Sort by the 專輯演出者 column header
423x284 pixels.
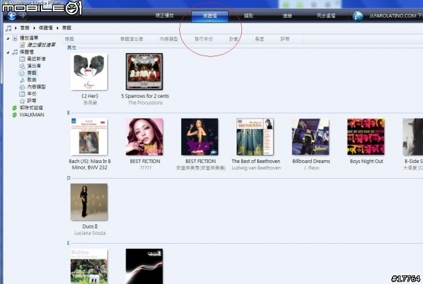[137, 39]
